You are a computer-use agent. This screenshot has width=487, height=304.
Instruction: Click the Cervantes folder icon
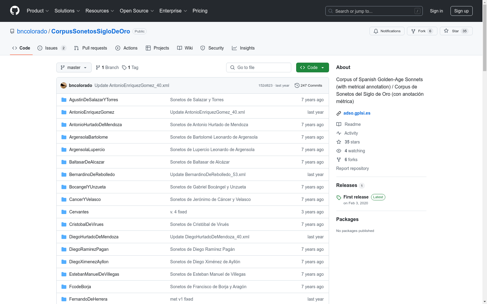pyautogui.click(x=64, y=212)
